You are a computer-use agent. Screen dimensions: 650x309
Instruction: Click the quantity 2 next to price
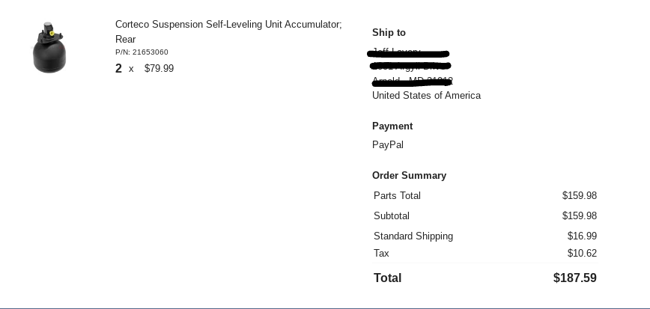(x=118, y=69)
